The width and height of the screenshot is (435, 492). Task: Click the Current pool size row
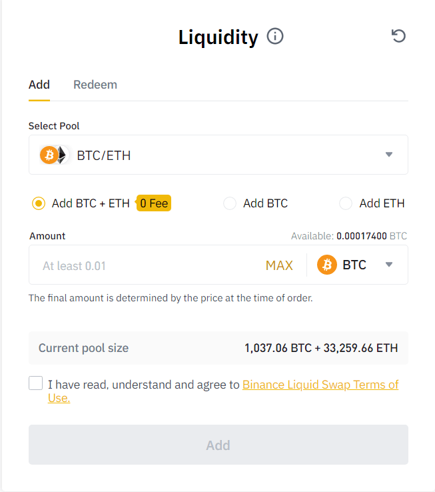tap(218, 347)
